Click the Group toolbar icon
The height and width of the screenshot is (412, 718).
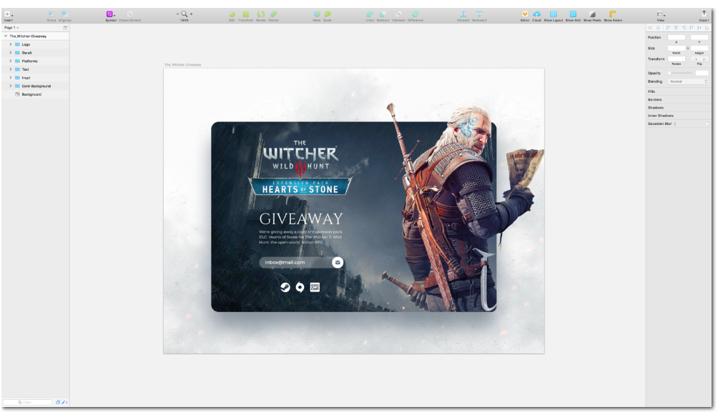(x=51, y=14)
